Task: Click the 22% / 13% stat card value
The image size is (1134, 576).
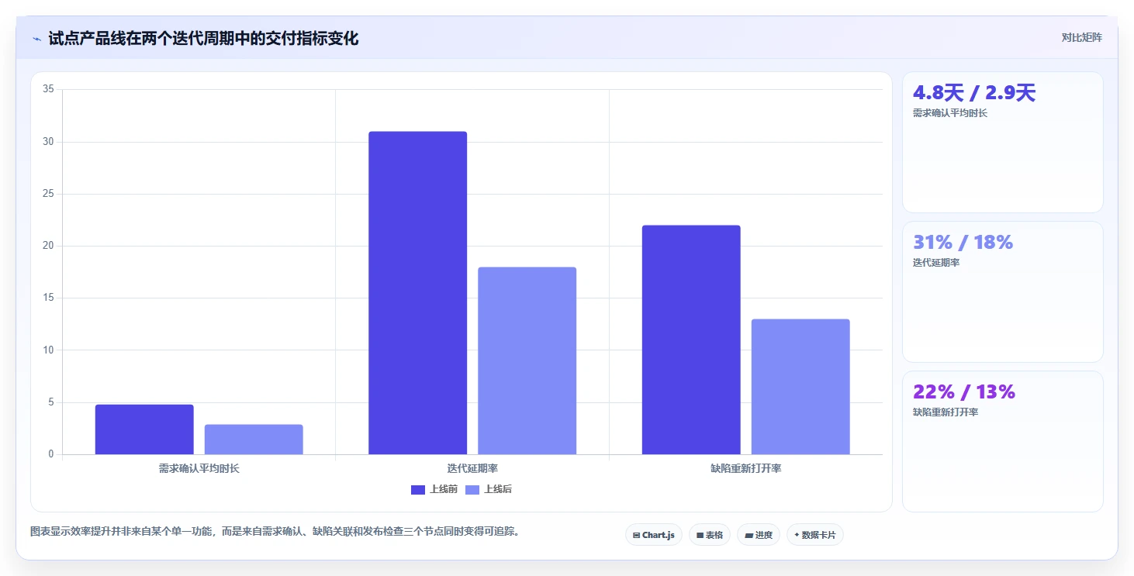Action: (964, 391)
